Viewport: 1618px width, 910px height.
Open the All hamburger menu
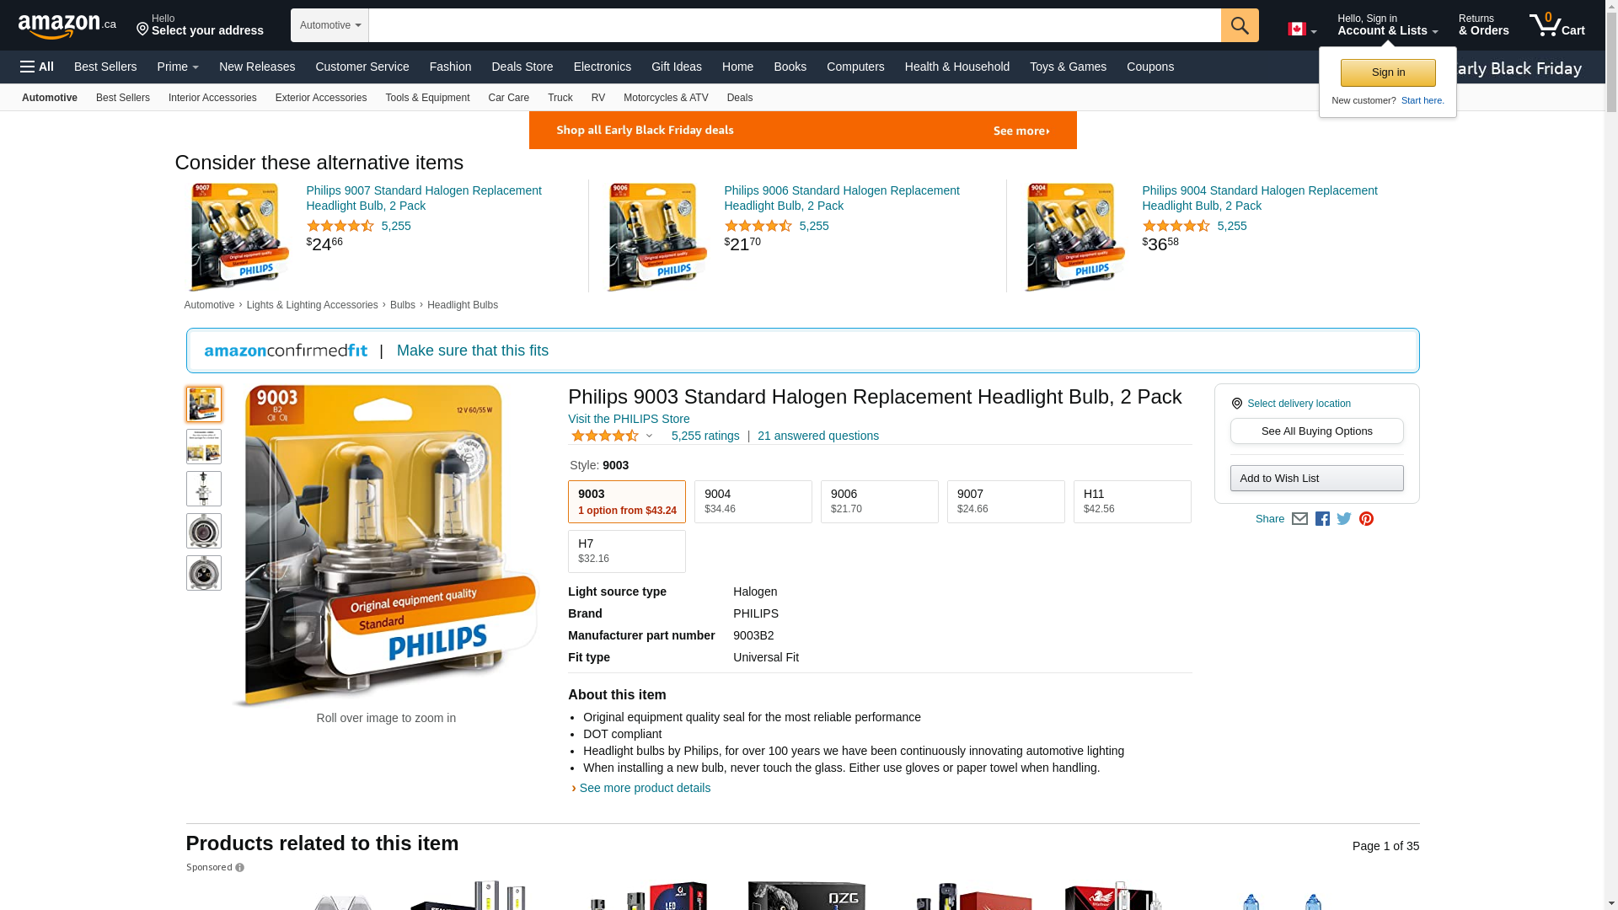[x=37, y=67]
